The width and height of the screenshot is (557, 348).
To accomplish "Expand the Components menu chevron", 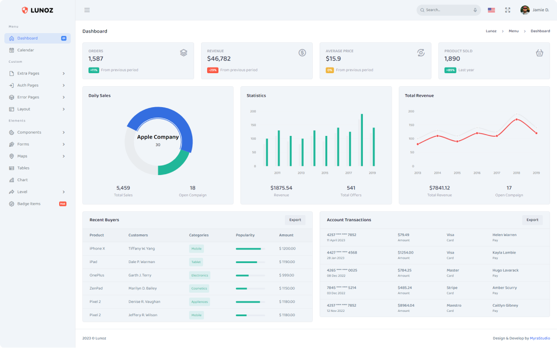I will (x=64, y=132).
